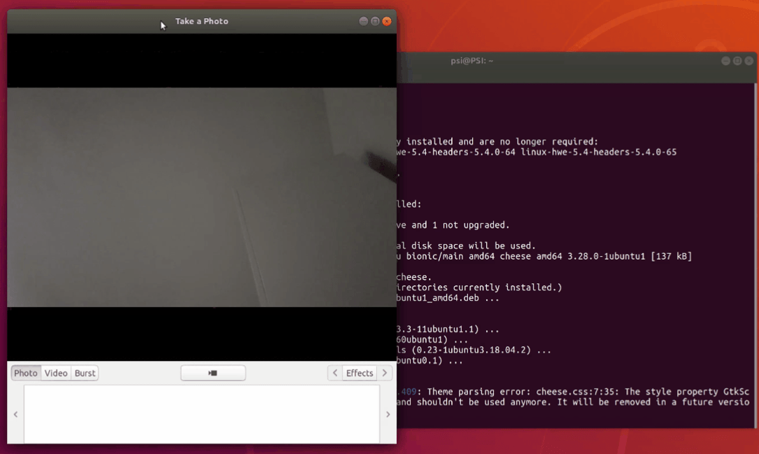This screenshot has height=454, width=759.
Task: Minimize the Take a Photo window
Action: coord(364,21)
